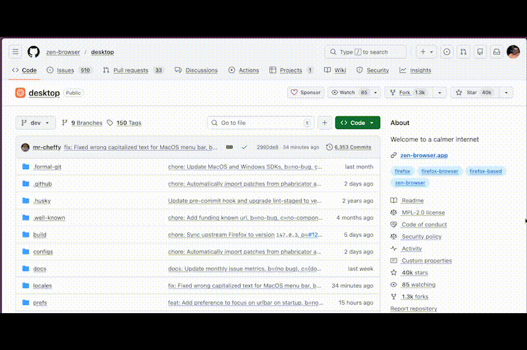Switch to the Pull requests tab

tap(133, 70)
